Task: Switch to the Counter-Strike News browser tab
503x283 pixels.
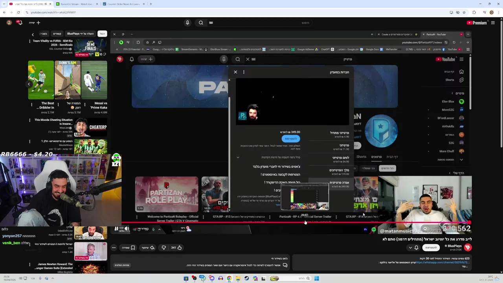Action: [x=123, y=4]
